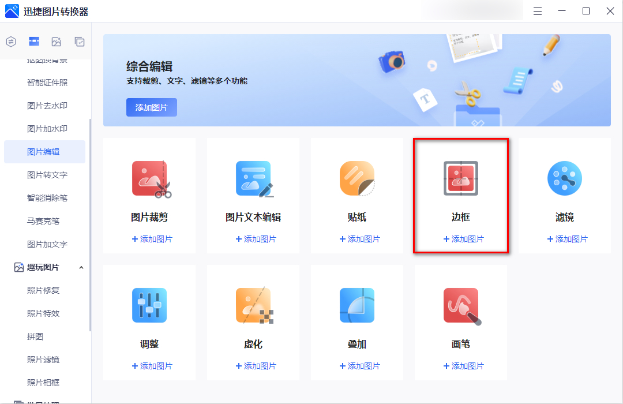Click 添加图片 link under 图片文本编辑

pyautogui.click(x=256, y=239)
